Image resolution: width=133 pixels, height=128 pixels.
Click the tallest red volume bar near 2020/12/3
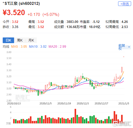[x=75, y=116]
